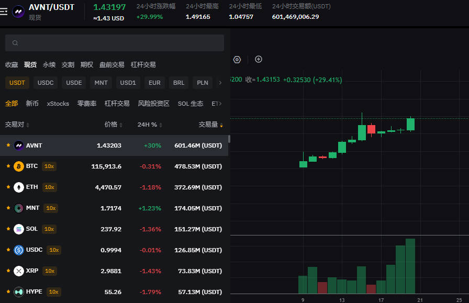
Task: Click the SOL coin icon
Action: [x=19, y=229]
